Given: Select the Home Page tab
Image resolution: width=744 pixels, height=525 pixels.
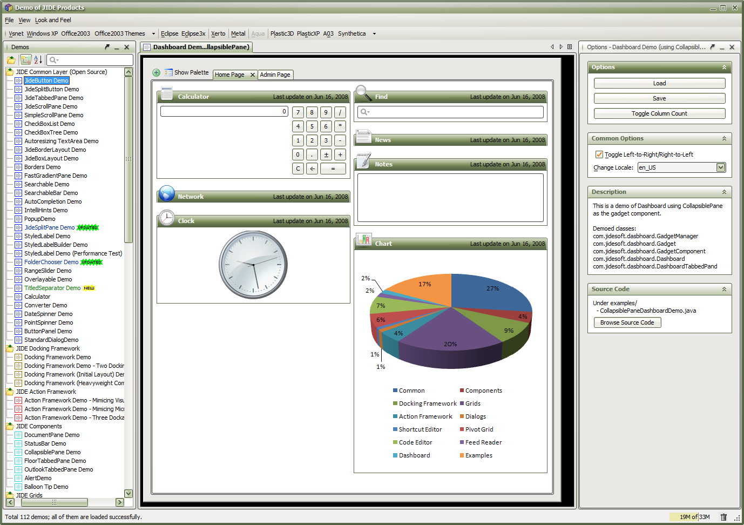Looking at the screenshot, I should coord(229,75).
